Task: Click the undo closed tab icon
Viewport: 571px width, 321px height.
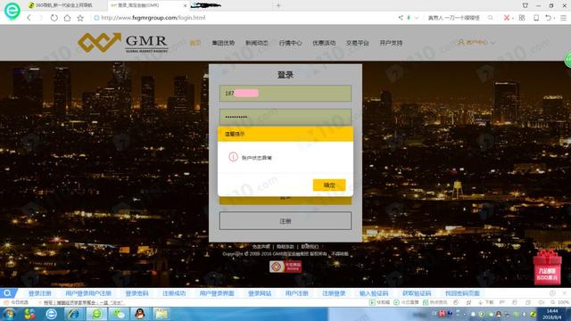Action: pos(548,18)
